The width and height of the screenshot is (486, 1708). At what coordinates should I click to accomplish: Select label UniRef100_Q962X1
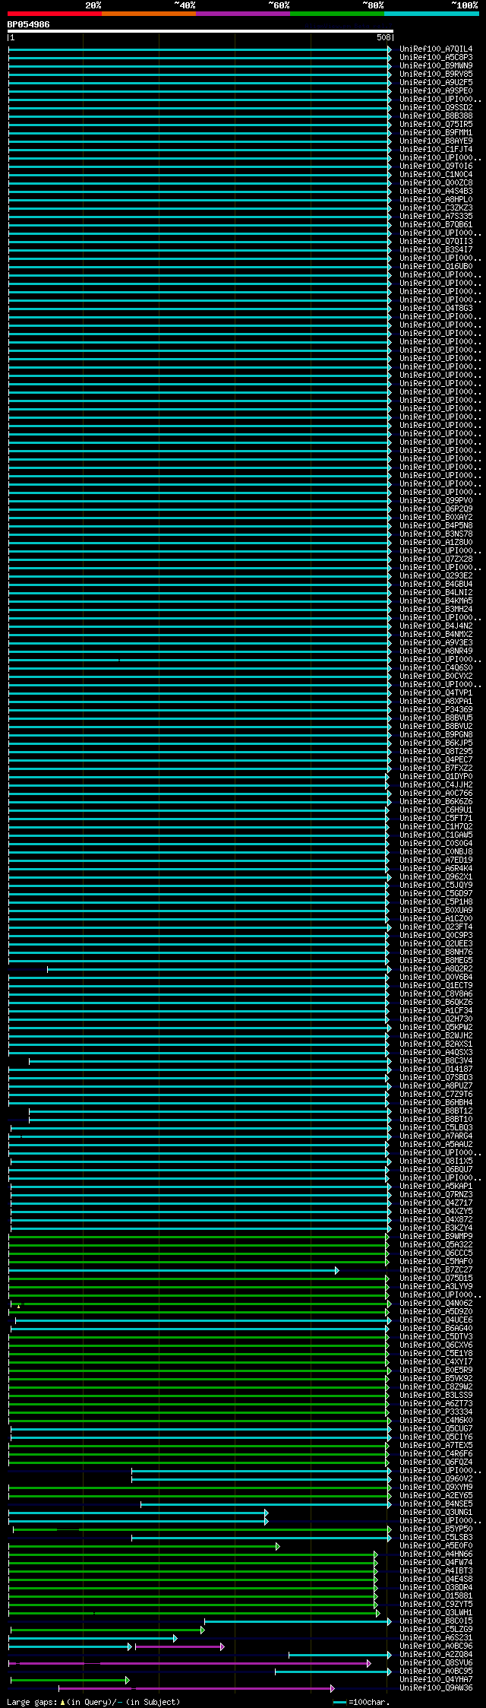436,877
